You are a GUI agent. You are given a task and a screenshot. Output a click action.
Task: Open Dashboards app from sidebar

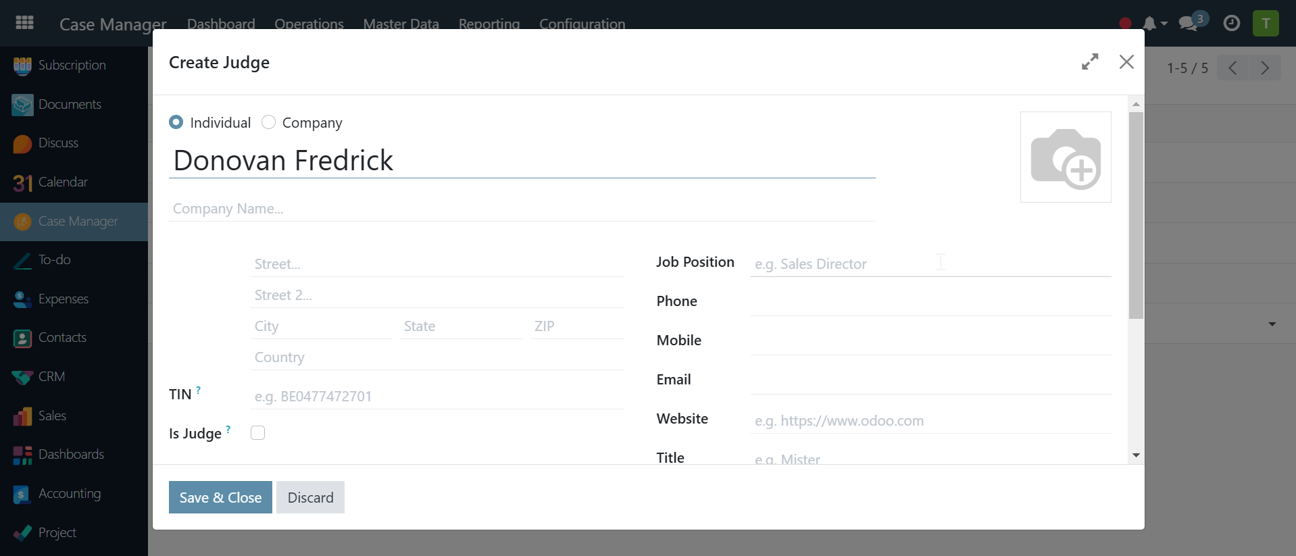click(74, 455)
